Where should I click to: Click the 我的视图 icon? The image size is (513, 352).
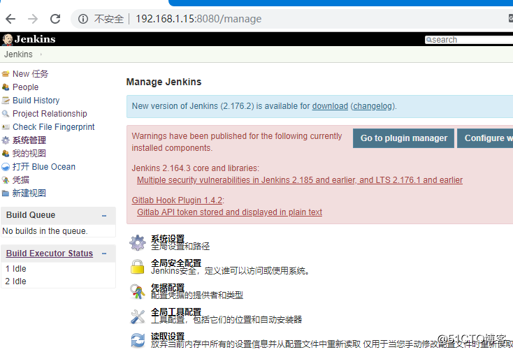pos(6,153)
